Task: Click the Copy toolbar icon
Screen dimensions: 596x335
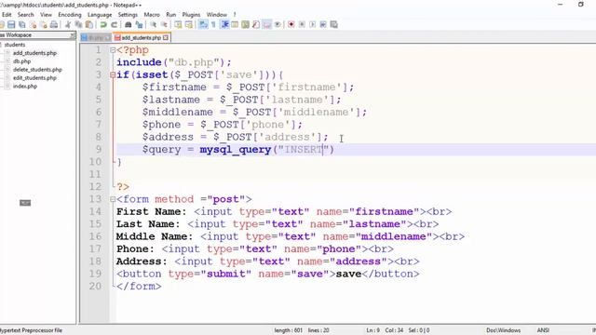Action: point(78,25)
